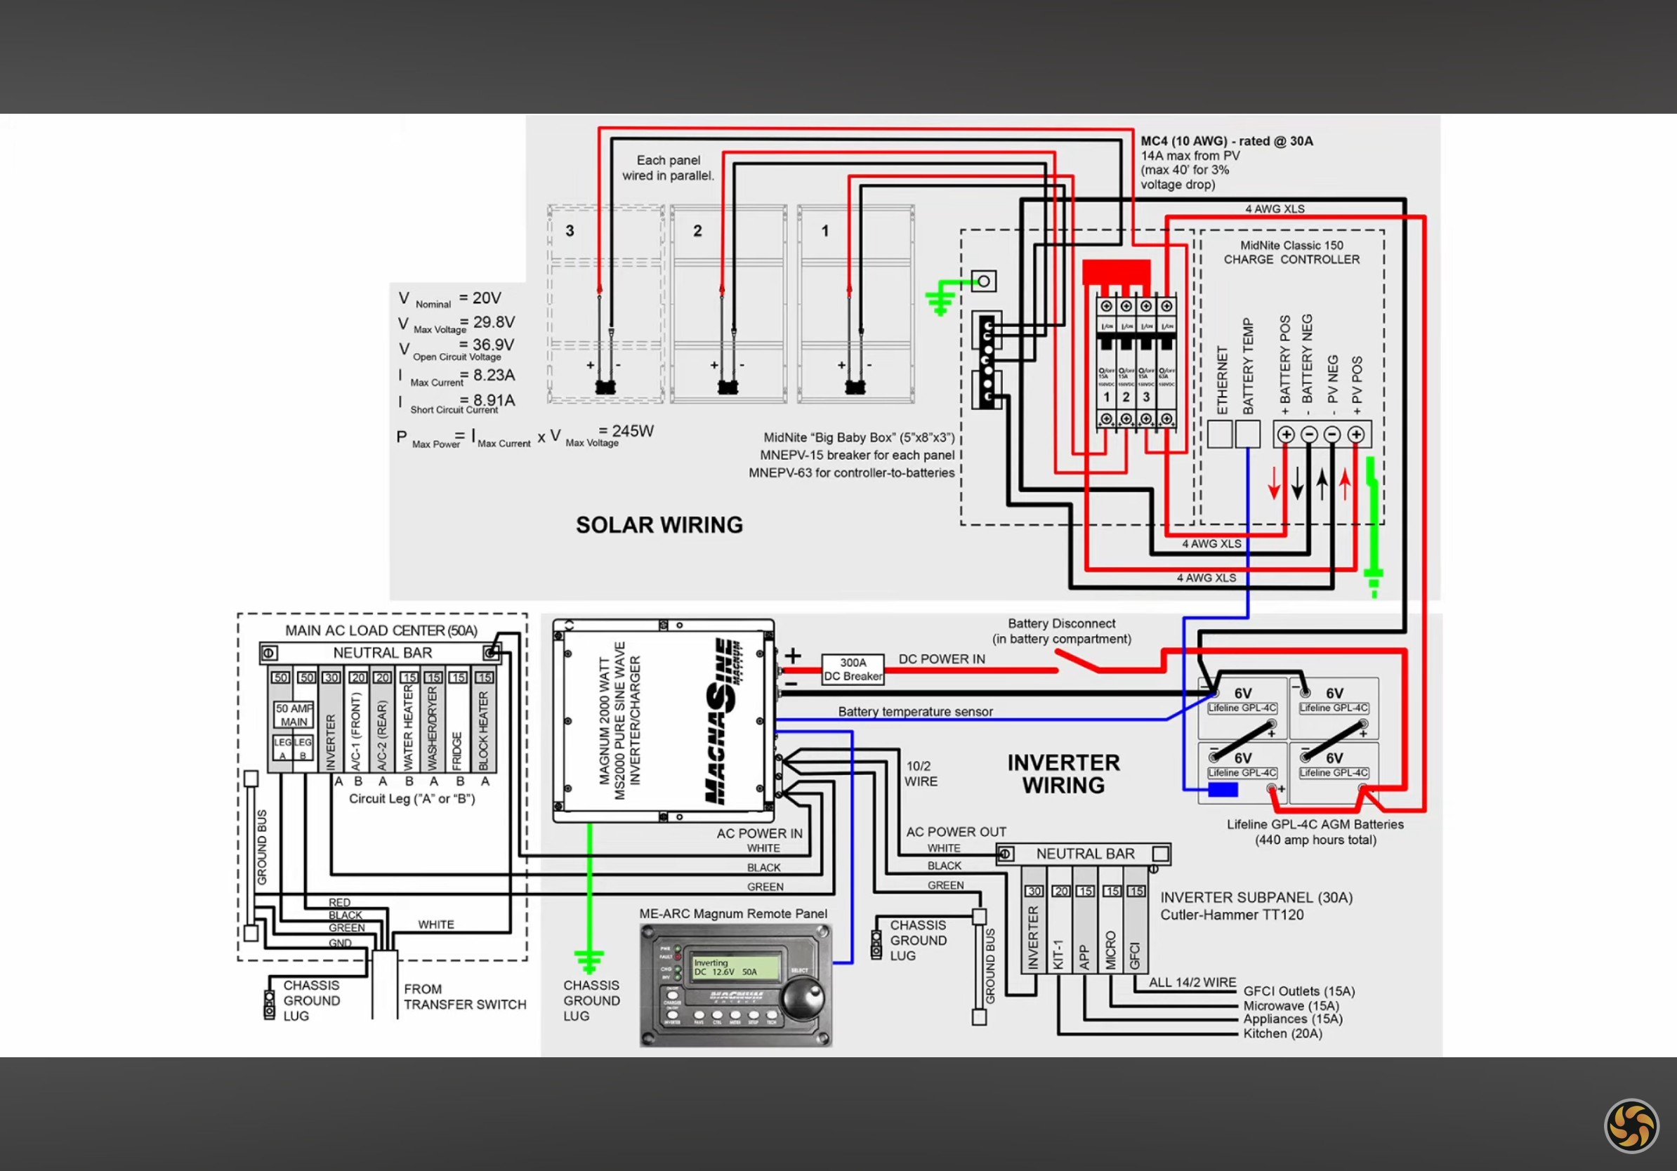Click solar panel number 1
1677x1171 pixels.
(x=856, y=305)
